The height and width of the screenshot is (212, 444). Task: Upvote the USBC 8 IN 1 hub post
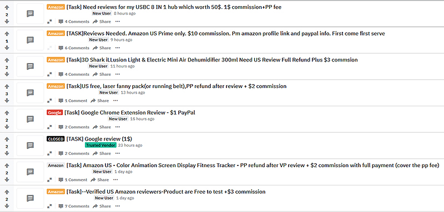point(7,7)
